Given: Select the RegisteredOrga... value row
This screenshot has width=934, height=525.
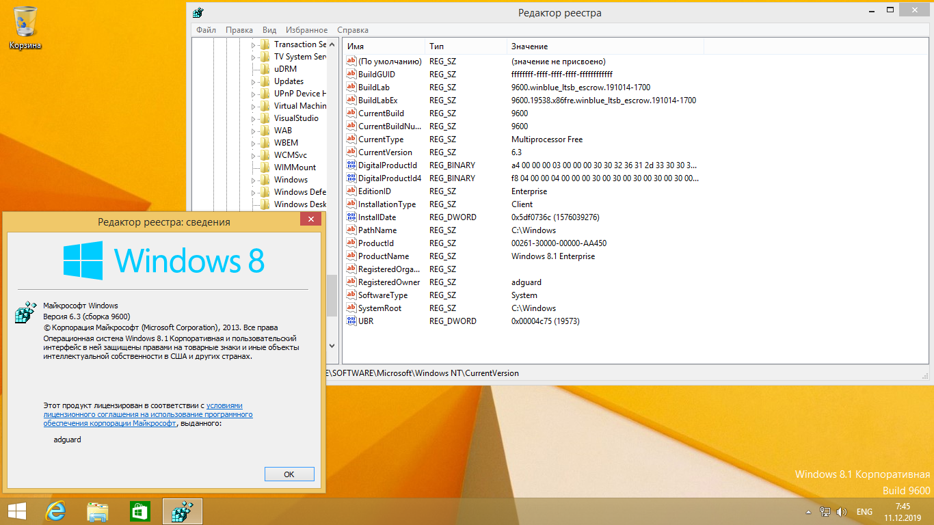Looking at the screenshot, I should 522,269.
